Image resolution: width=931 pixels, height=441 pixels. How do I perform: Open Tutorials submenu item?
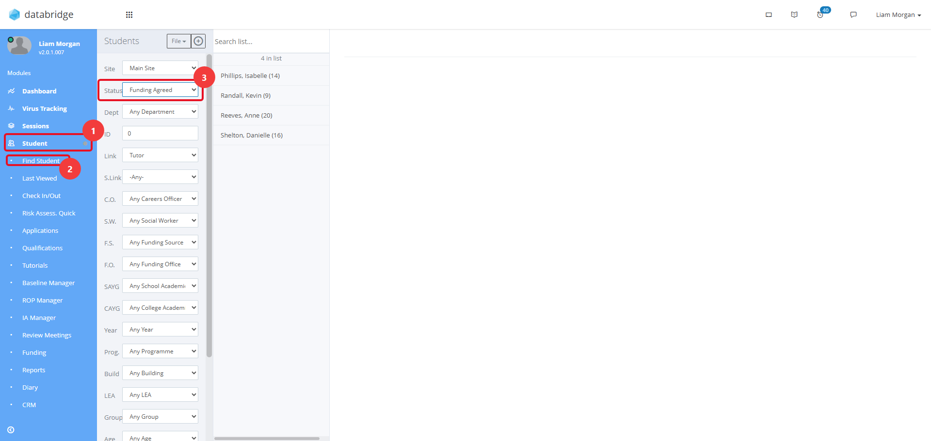35,265
